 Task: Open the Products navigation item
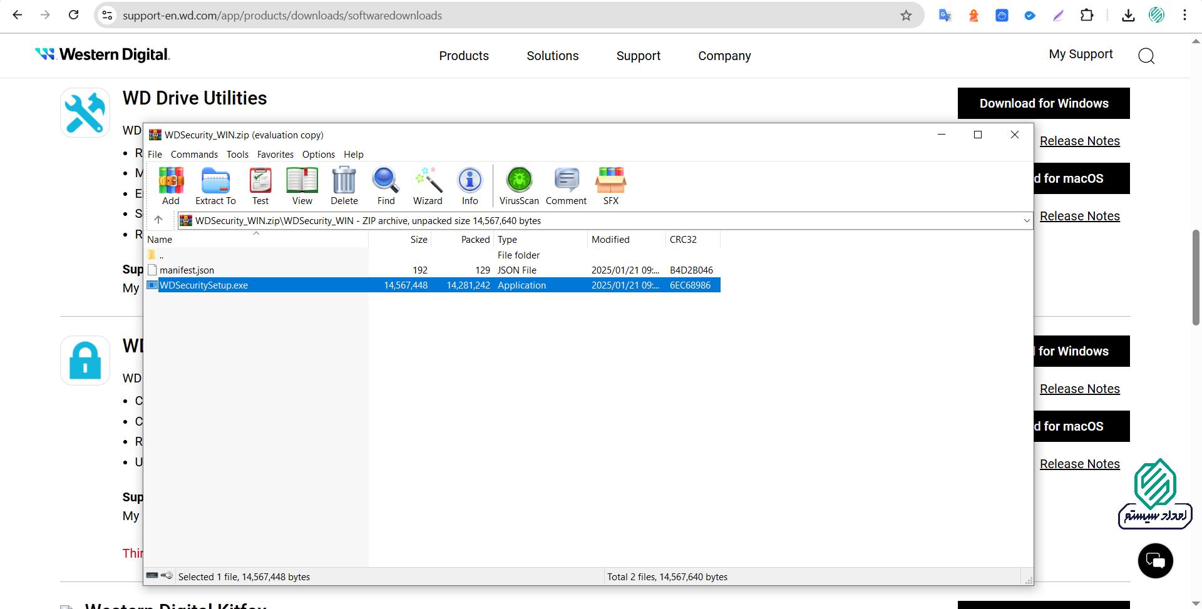point(464,56)
